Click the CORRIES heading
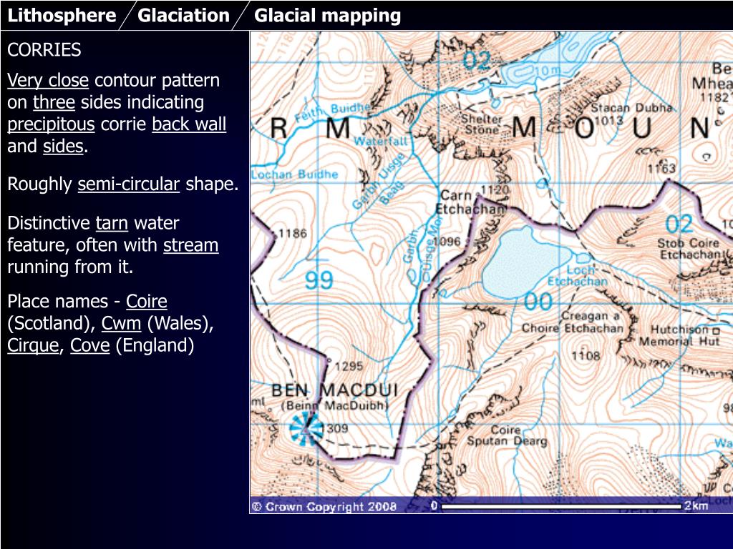733x549 pixels. pyautogui.click(x=44, y=50)
